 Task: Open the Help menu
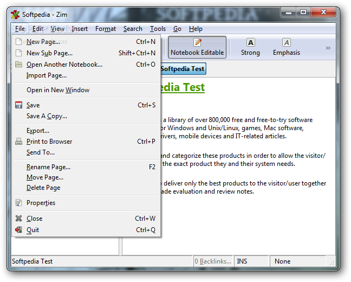tap(196, 29)
